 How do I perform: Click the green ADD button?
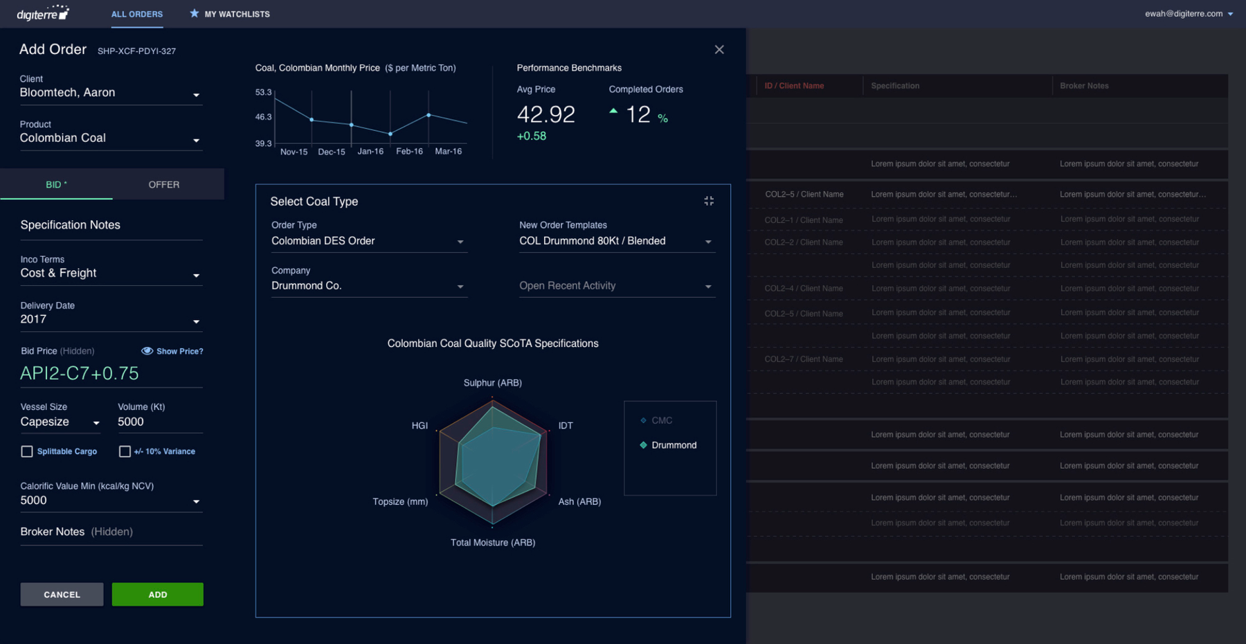tap(158, 594)
